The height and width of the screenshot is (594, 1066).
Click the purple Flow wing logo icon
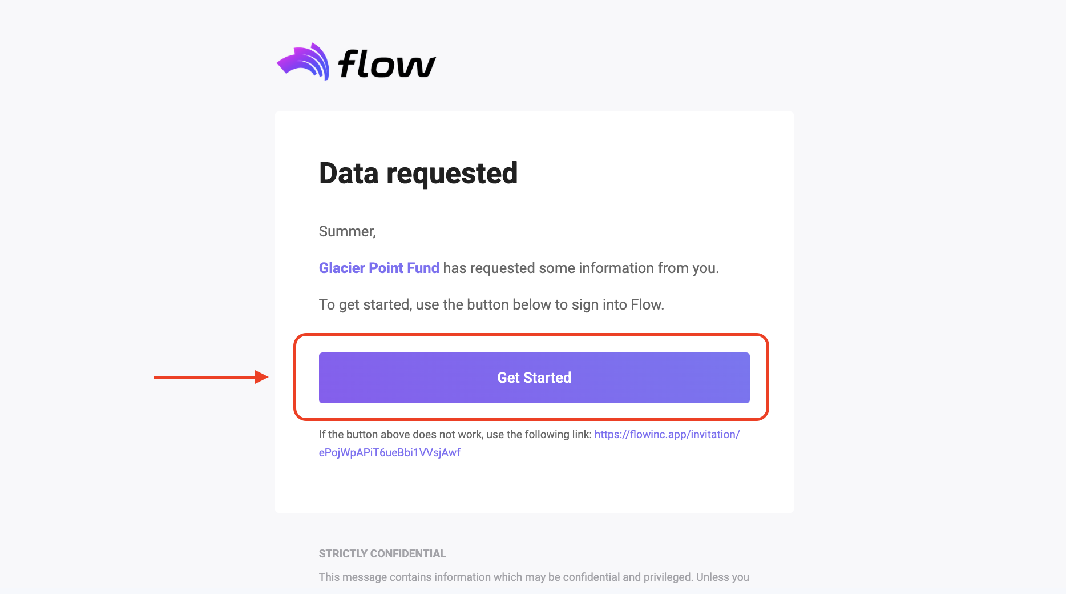pyautogui.click(x=303, y=62)
